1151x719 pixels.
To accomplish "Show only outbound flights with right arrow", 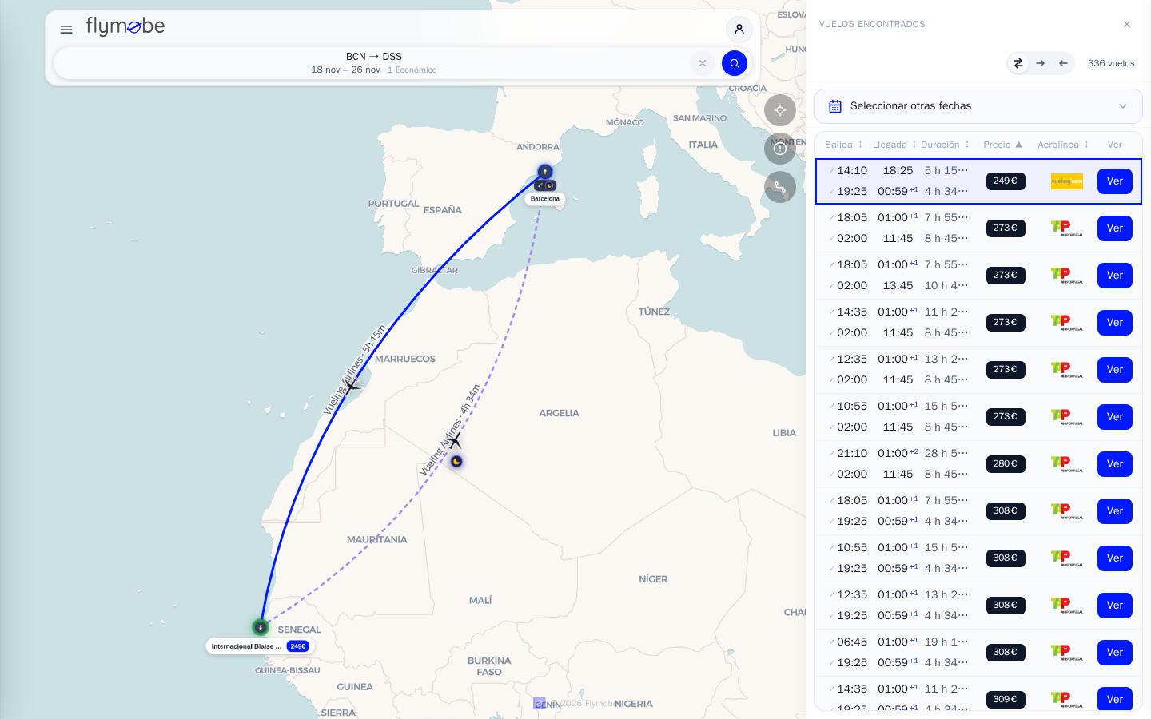I will coord(1041,63).
